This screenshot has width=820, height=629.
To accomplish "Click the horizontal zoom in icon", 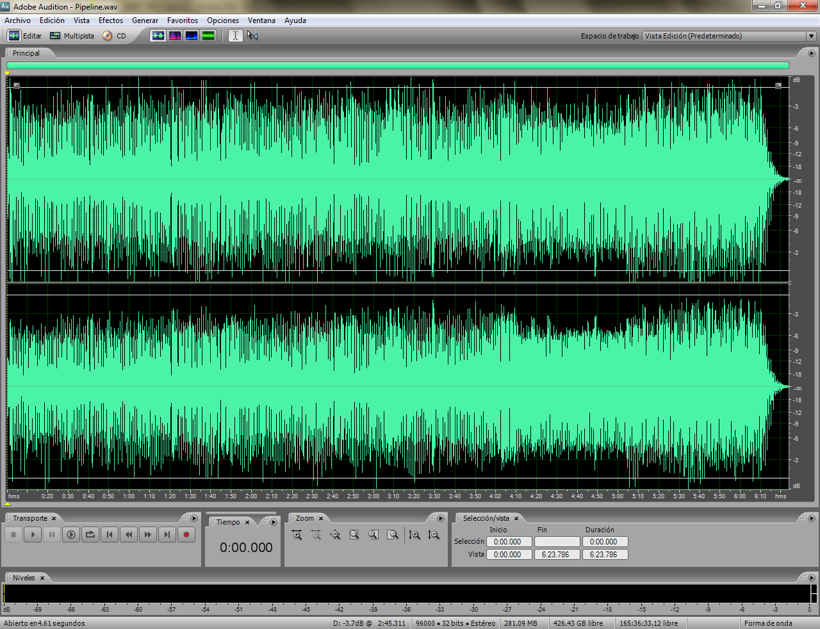I will 297,535.
